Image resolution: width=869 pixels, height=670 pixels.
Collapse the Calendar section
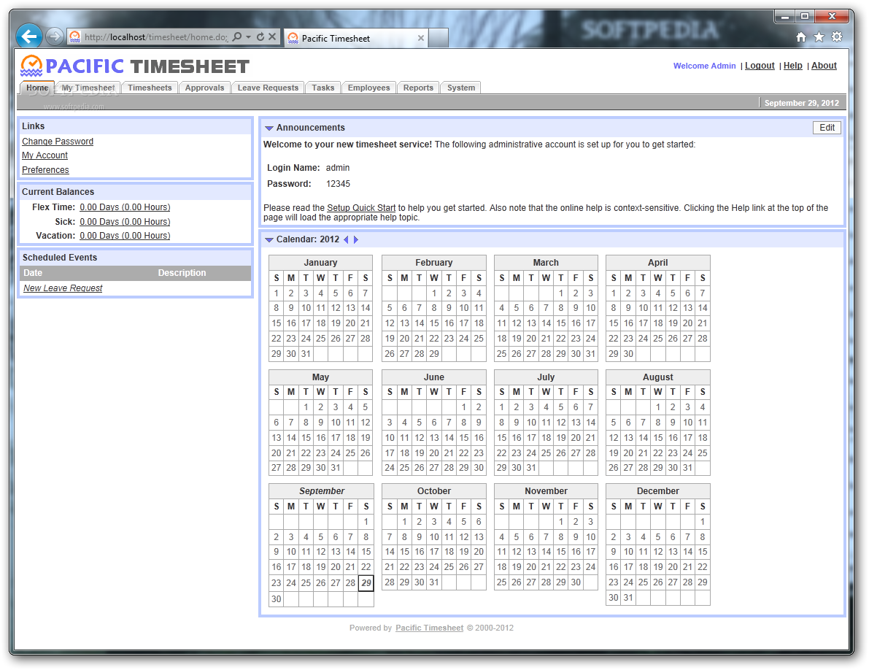point(269,240)
